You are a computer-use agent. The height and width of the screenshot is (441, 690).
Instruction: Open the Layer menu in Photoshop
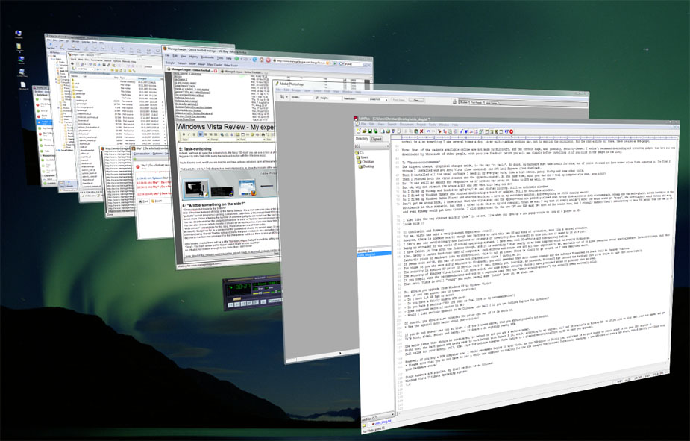(x=307, y=90)
